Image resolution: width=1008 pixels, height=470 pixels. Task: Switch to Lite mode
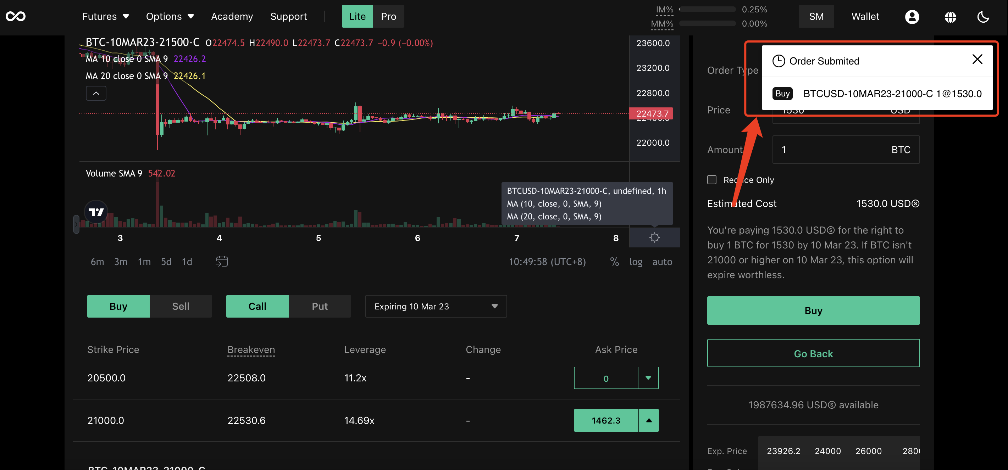pos(357,16)
